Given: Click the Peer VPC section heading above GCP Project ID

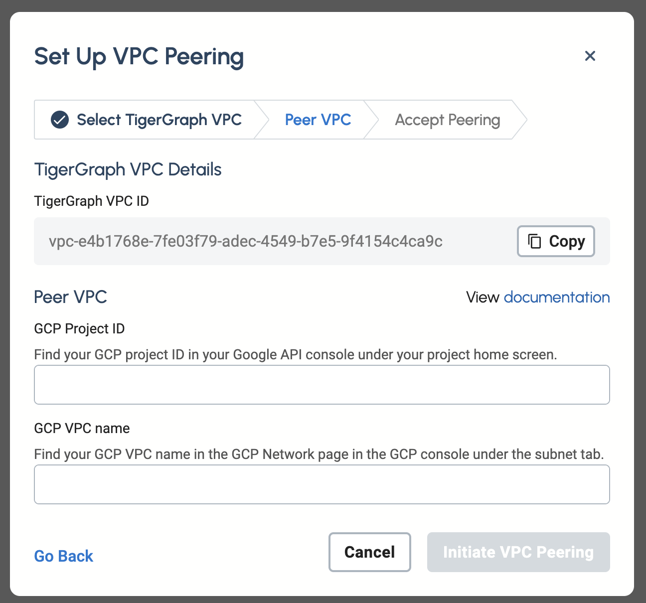Looking at the screenshot, I should pos(70,298).
